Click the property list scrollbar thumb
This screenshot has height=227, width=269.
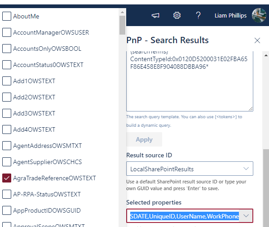[122, 25]
